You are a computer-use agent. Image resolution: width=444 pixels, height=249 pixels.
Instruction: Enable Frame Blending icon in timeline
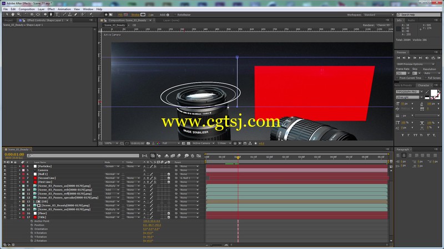tap(173, 156)
